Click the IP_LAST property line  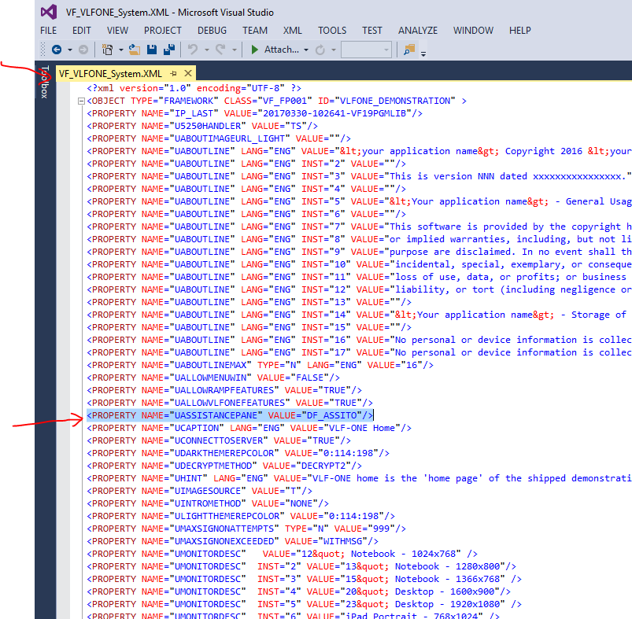[x=254, y=113]
